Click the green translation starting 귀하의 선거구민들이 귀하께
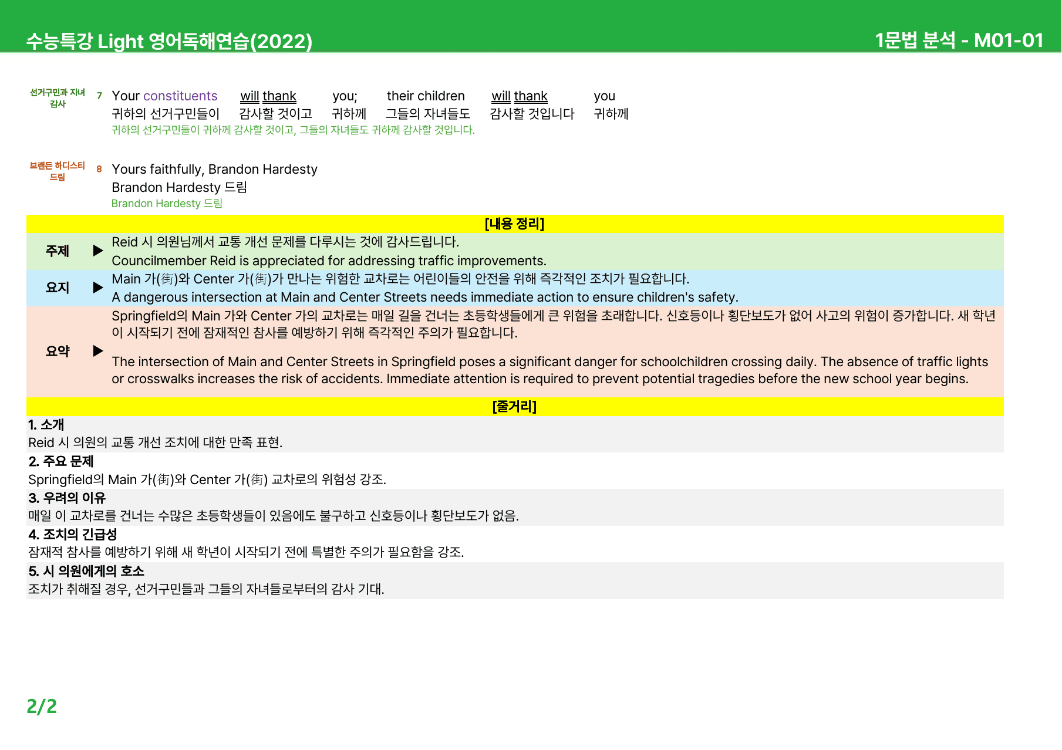 (x=293, y=130)
